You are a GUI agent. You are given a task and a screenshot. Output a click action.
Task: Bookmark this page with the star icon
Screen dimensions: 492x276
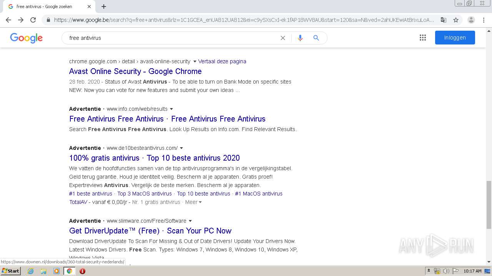pos(456,20)
